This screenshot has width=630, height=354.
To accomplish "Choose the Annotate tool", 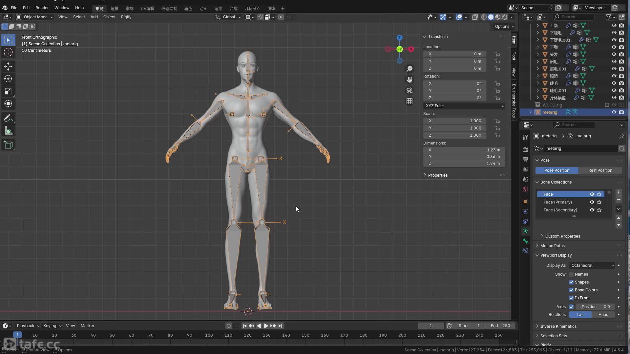I will pos(8,119).
